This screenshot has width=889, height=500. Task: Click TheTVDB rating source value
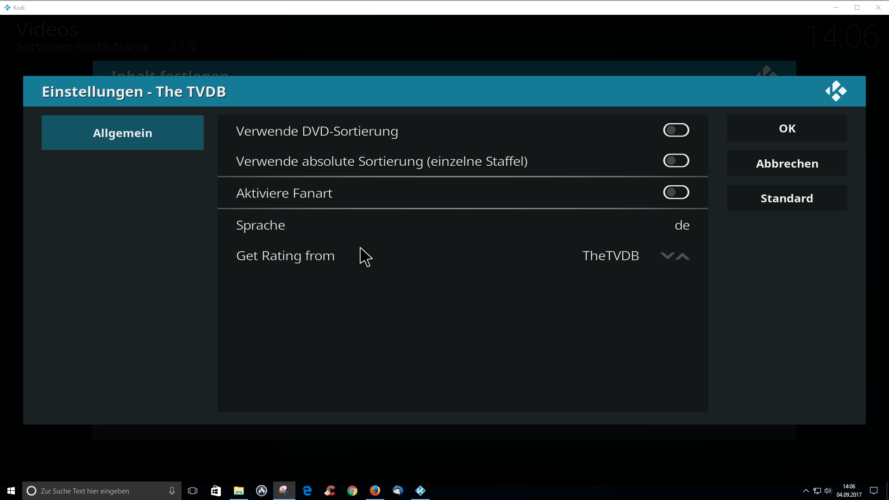coord(611,256)
